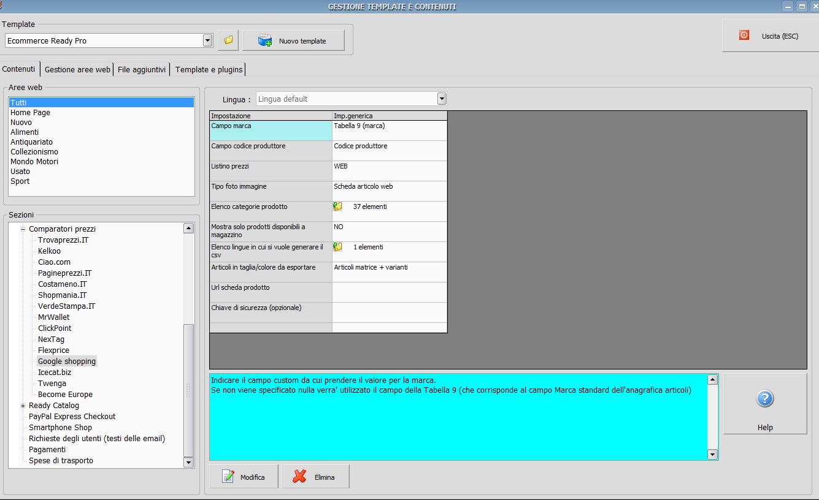Select Ciao.com in the Sezioni tree
Image resolution: width=819 pixels, height=500 pixels.
pos(54,262)
